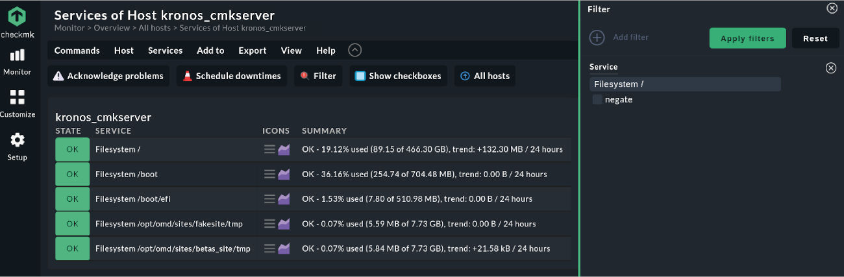Focus the Service filter text field
This screenshot has height=277, width=844.
pyautogui.click(x=685, y=84)
